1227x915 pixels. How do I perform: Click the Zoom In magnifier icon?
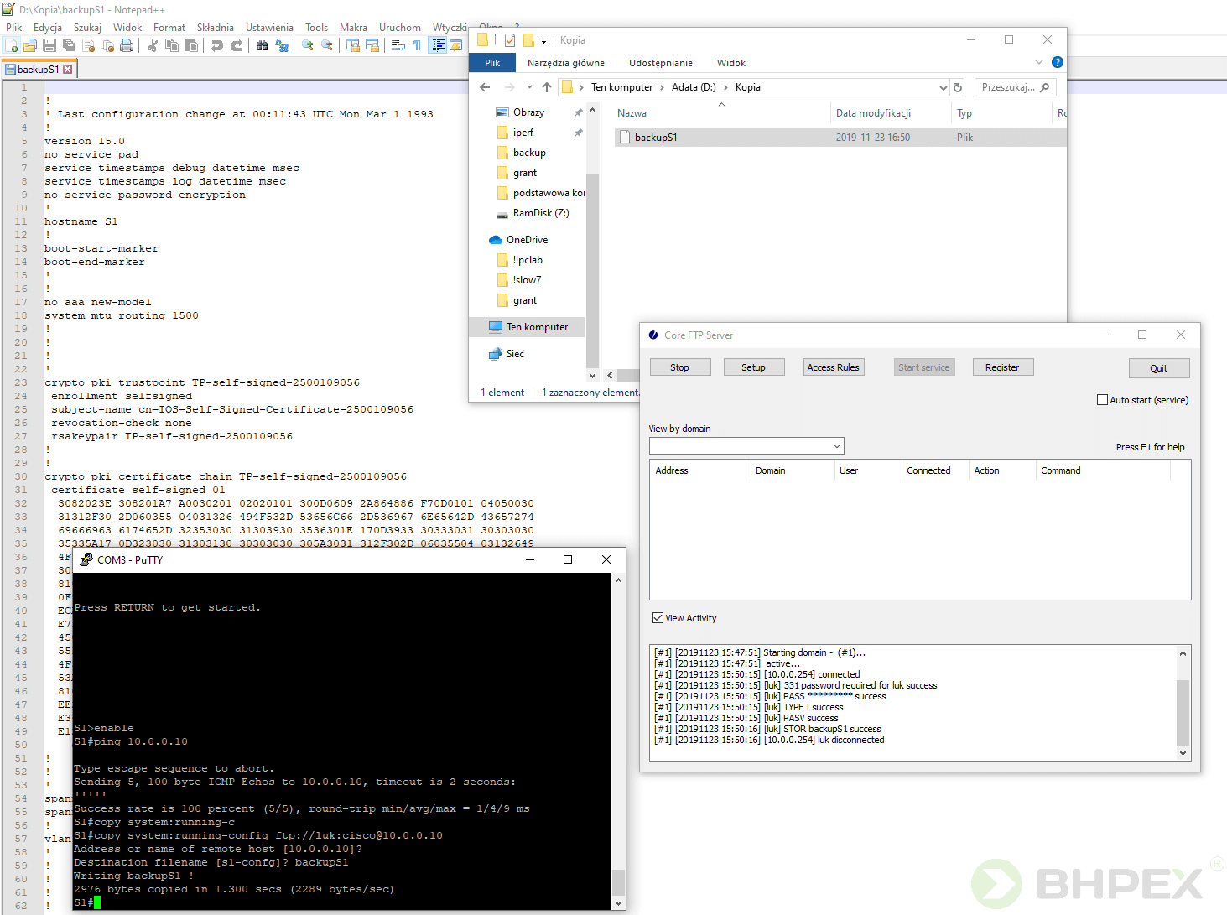pyautogui.click(x=308, y=45)
